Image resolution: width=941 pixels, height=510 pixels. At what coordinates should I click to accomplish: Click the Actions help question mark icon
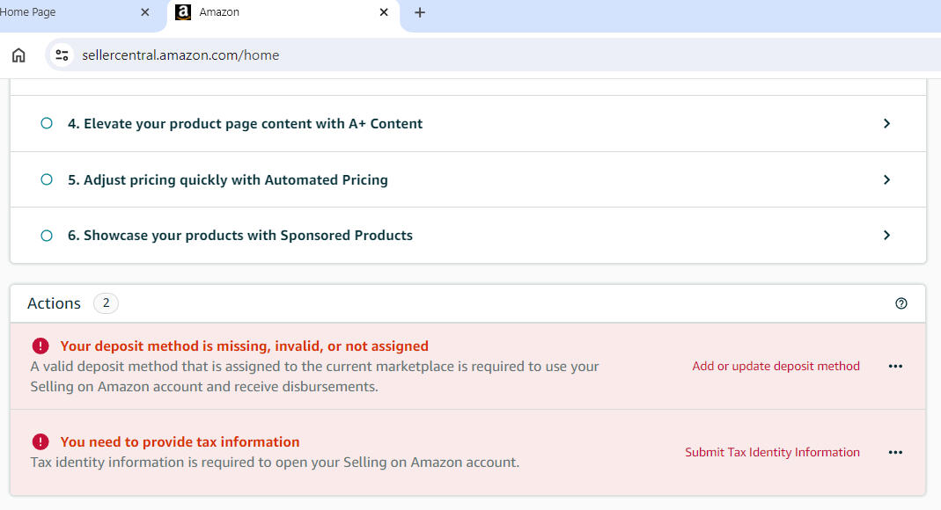click(901, 303)
